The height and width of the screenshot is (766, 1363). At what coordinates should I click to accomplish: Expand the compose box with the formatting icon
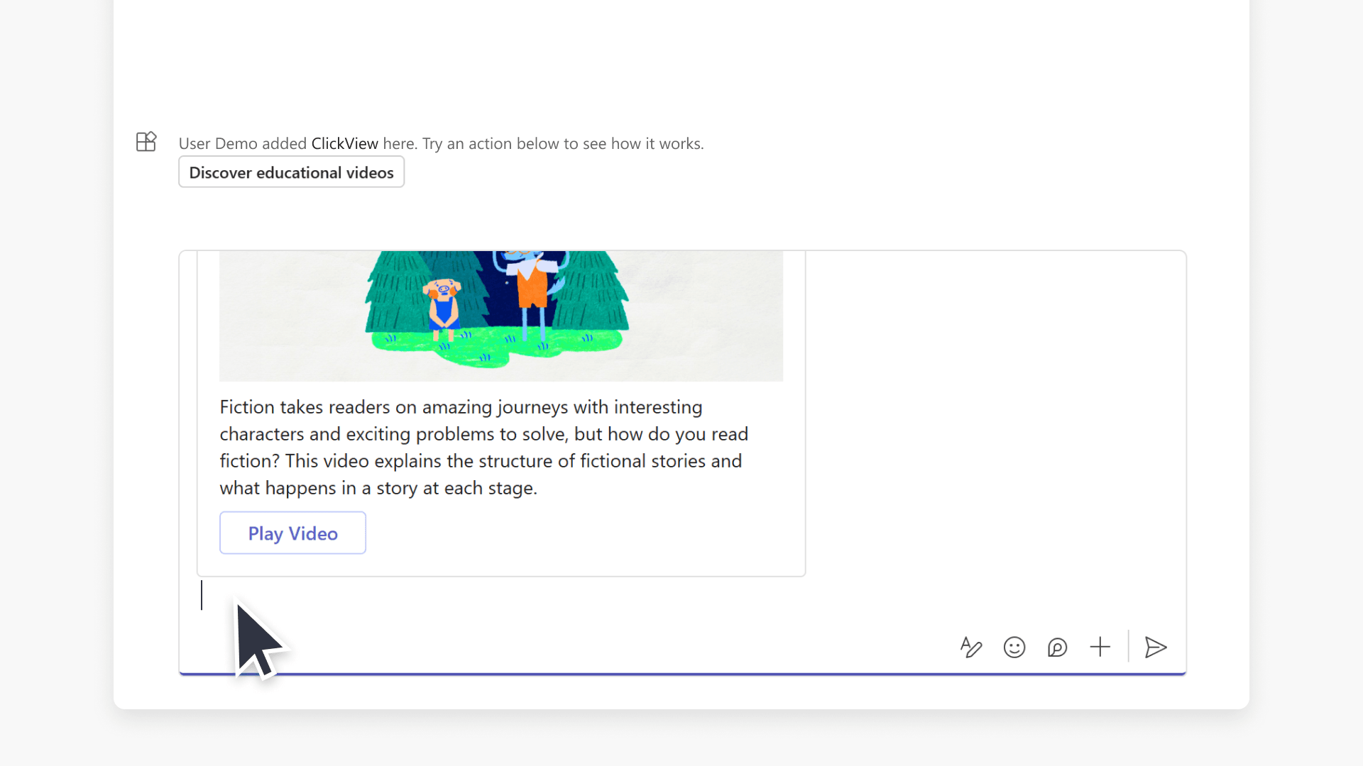point(971,647)
